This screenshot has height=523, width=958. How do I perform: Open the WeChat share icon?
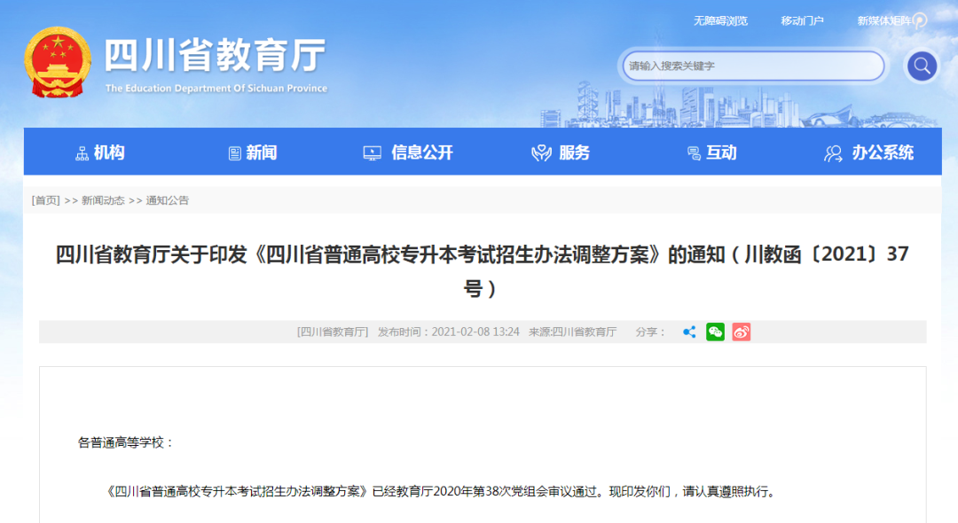(715, 332)
